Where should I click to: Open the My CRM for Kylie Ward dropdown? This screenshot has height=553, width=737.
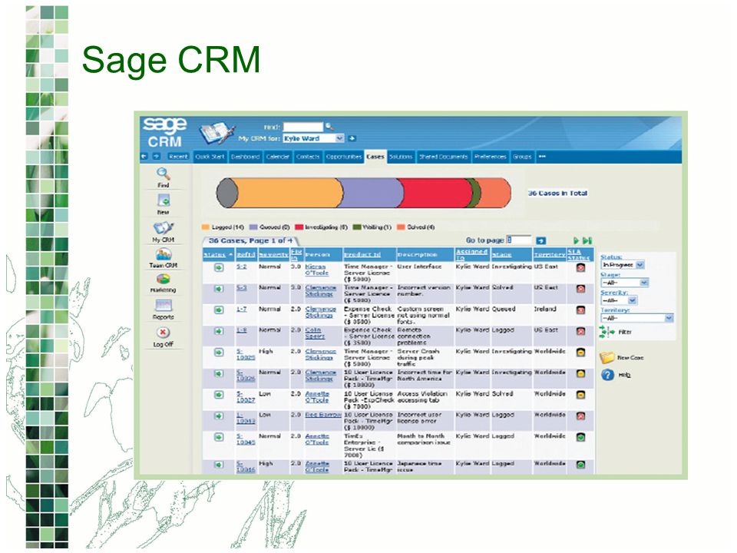(x=313, y=138)
